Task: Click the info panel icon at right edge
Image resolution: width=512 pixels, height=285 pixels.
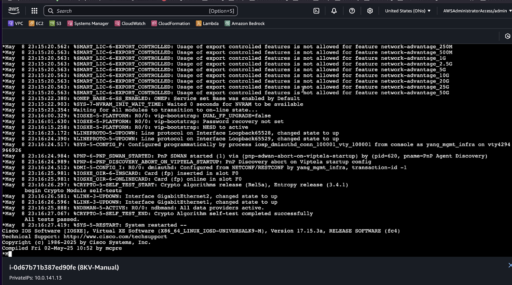Action: (x=508, y=36)
